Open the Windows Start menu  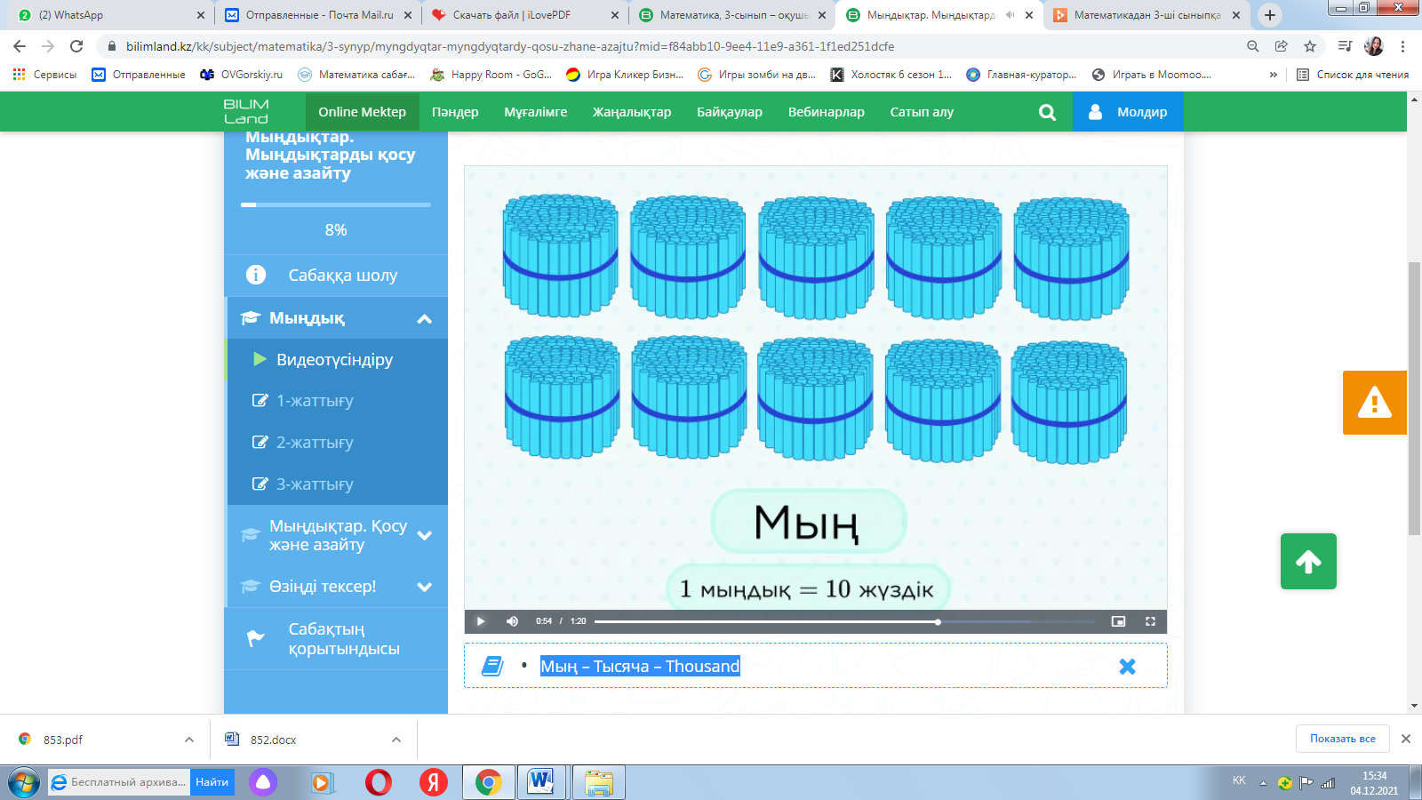[x=24, y=782]
